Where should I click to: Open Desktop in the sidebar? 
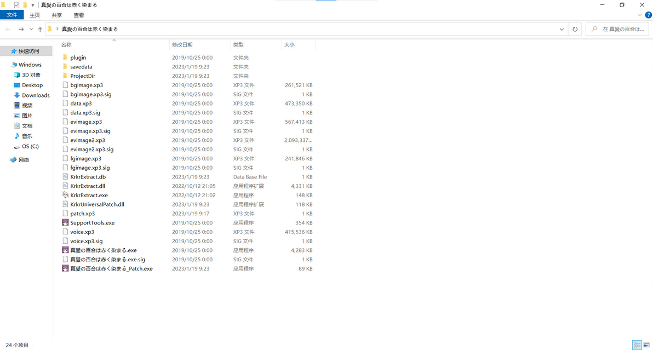[28, 85]
